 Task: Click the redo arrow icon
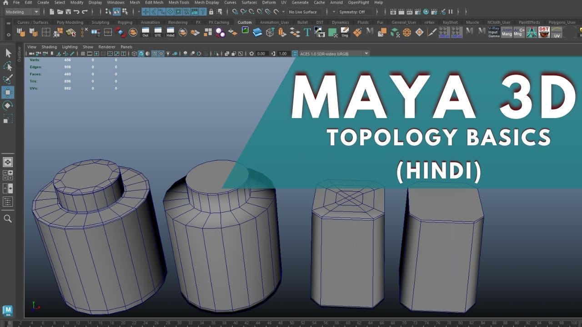[x=85, y=12]
